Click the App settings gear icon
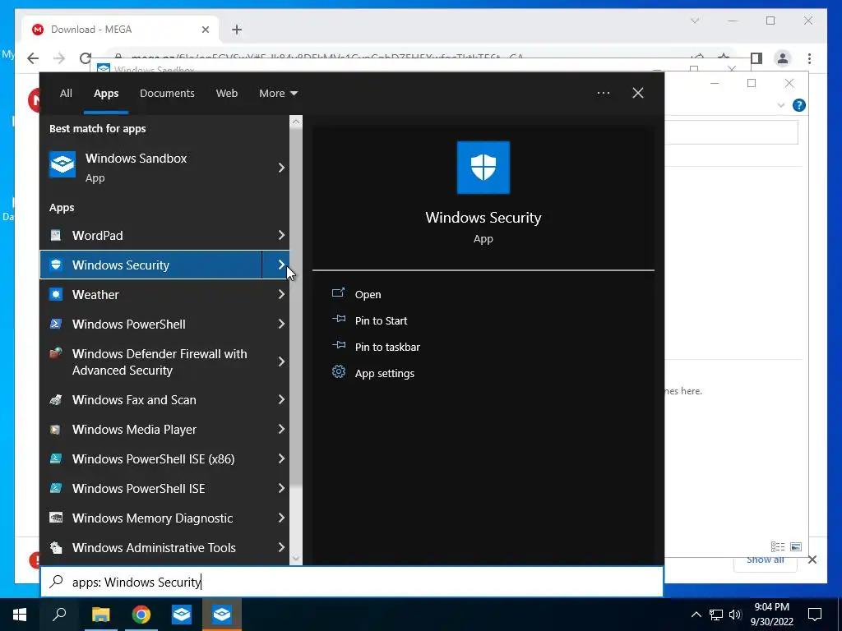Viewport: 842px width, 631px height. pos(339,372)
